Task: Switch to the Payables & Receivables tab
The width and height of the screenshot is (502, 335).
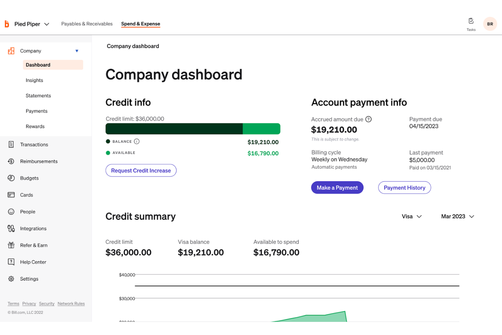Action: tap(87, 24)
